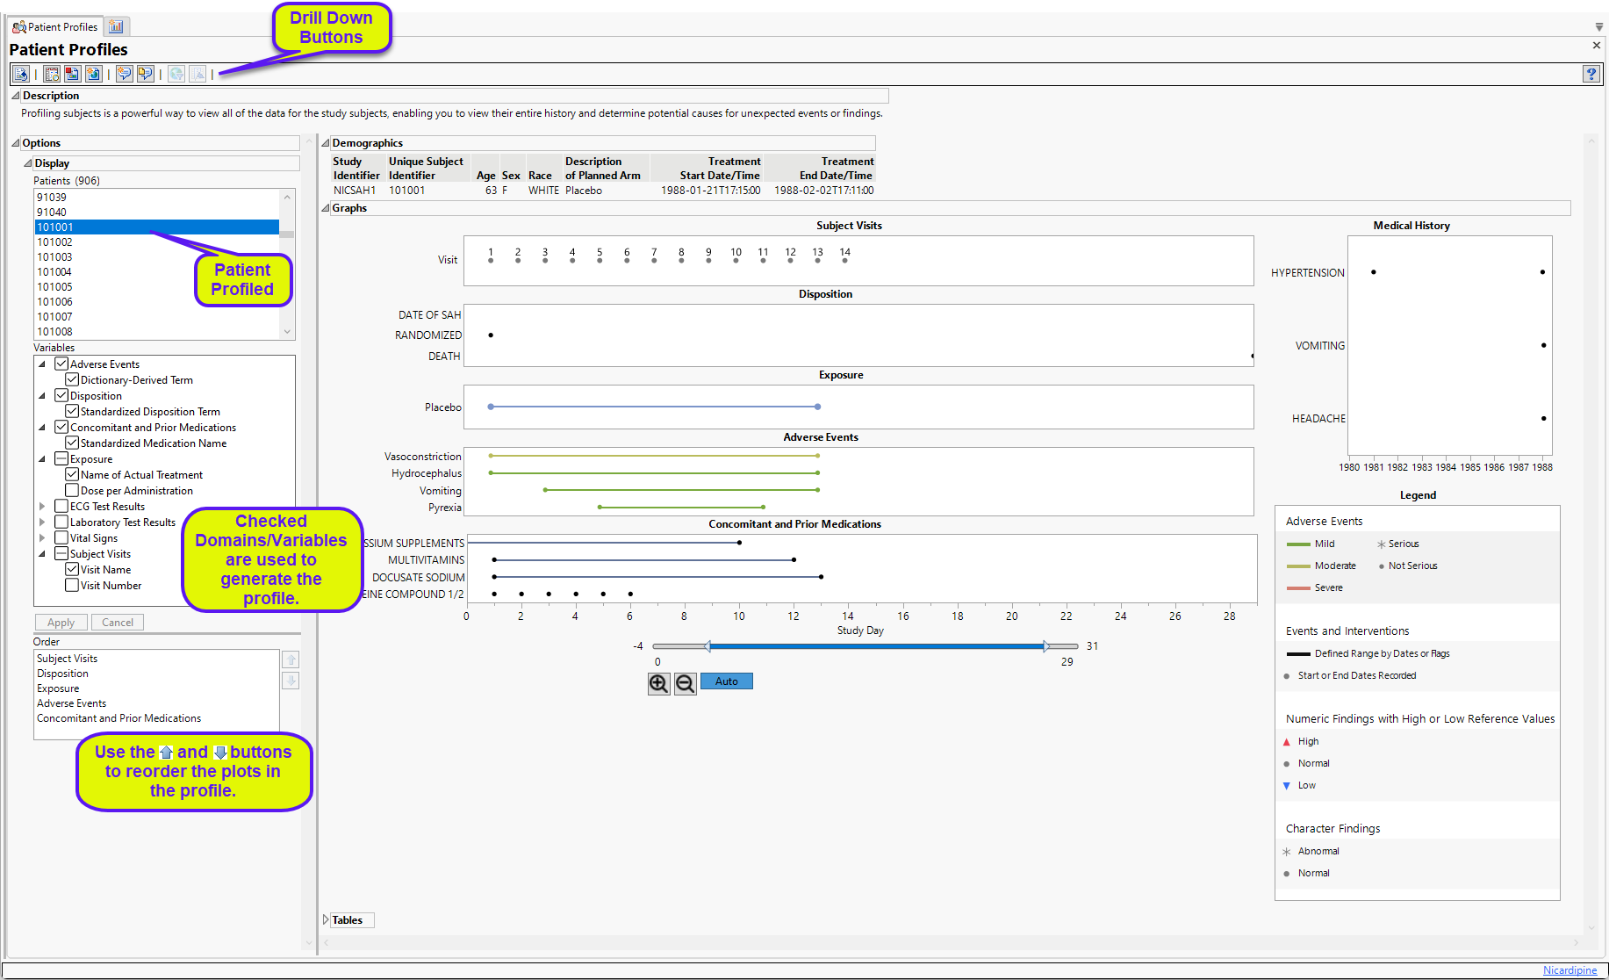Move selected plot down in order
Screen dimensions: 1609x980
(x=291, y=681)
